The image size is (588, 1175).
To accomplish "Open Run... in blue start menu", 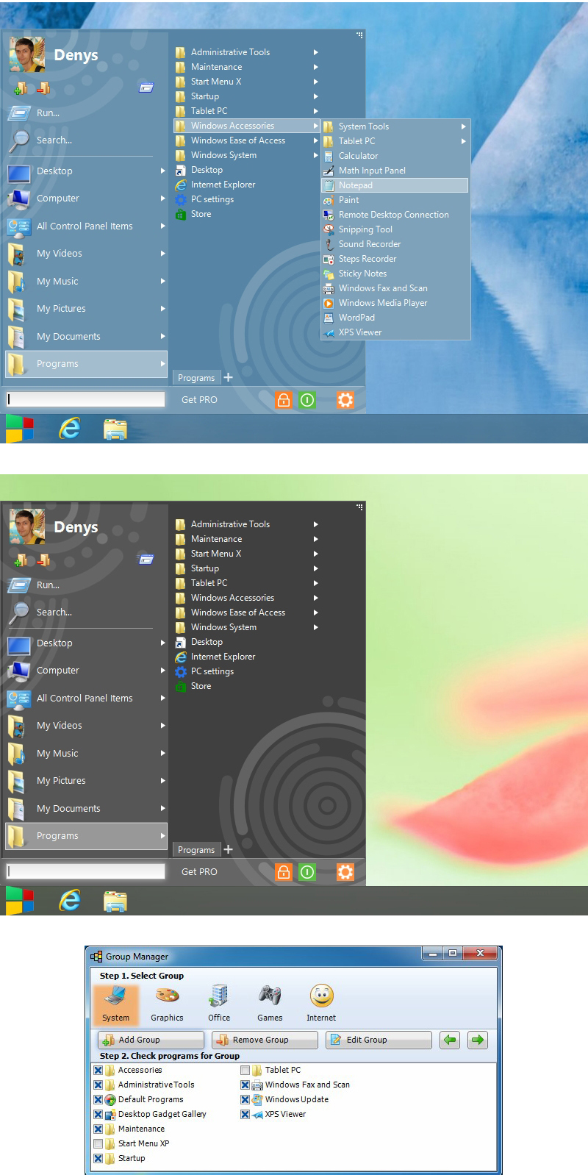I will pos(48,113).
